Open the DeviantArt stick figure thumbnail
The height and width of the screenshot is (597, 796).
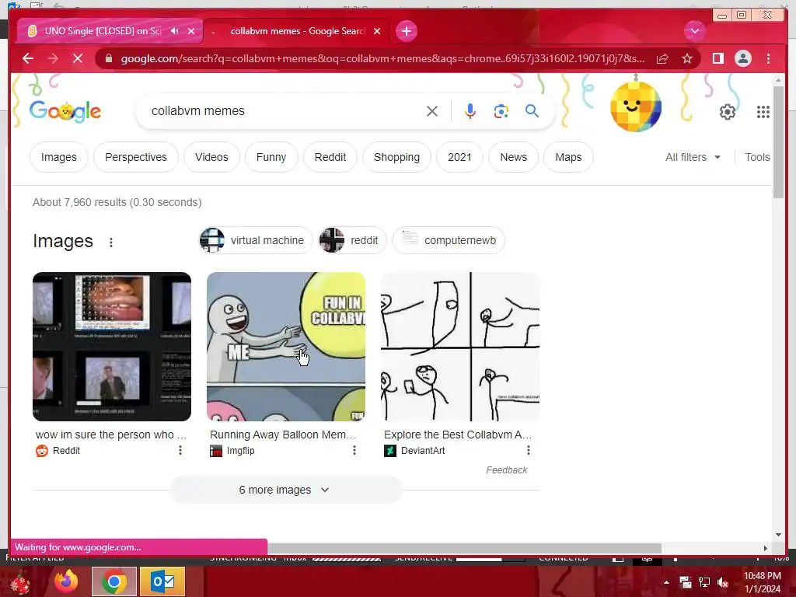[x=460, y=347]
